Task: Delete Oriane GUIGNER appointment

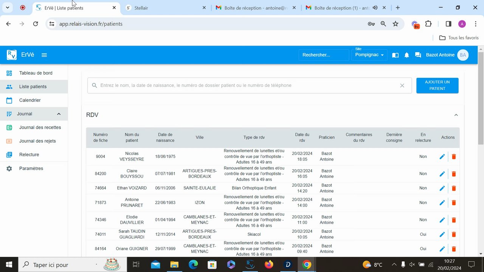Action: 454,249
